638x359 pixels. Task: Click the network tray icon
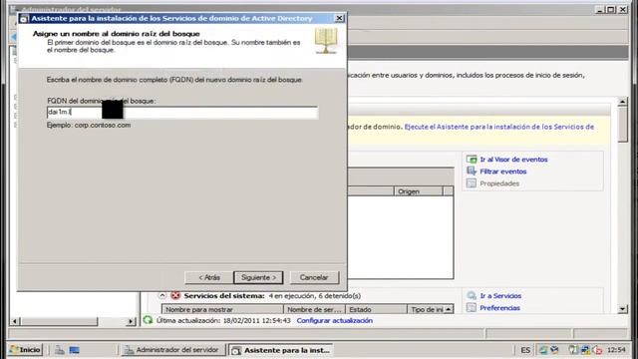coord(585,350)
